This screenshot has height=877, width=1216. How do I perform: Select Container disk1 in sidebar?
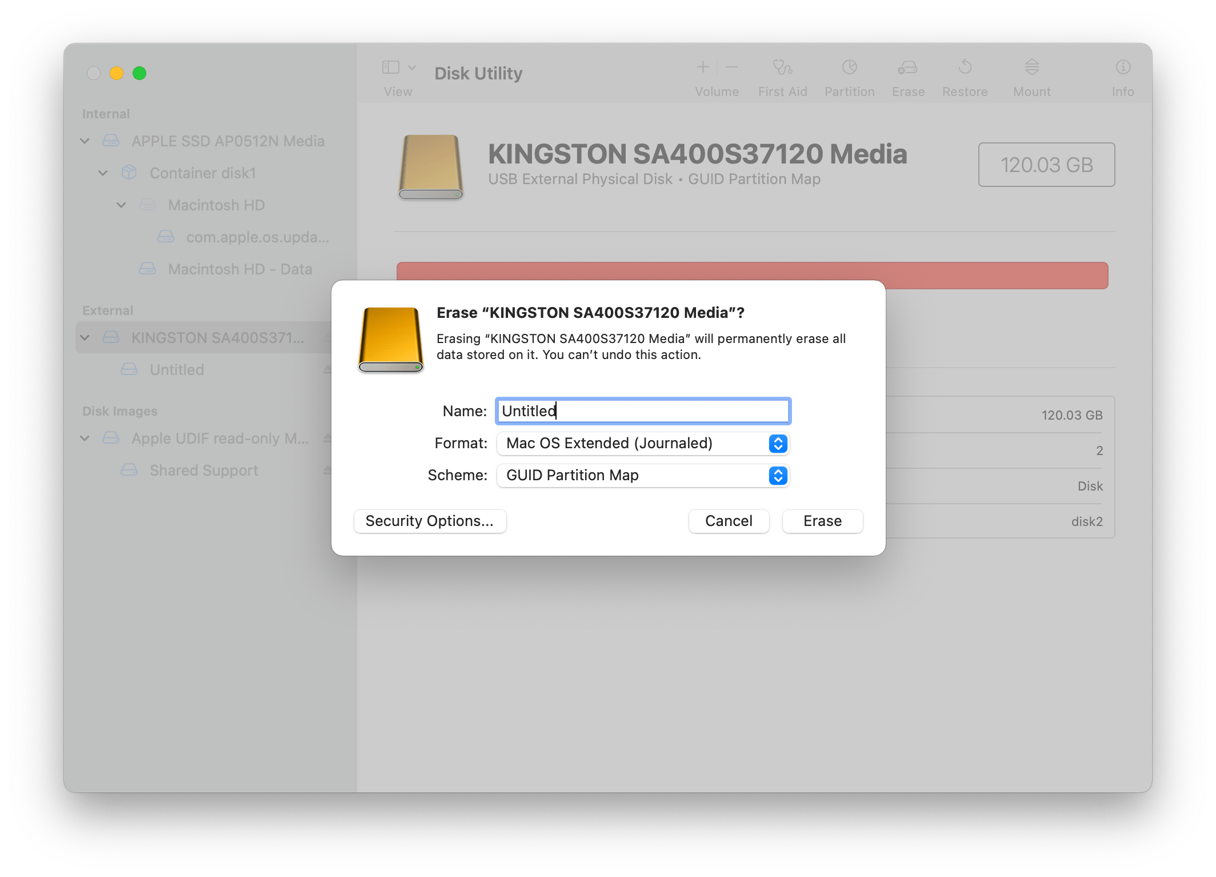[202, 173]
